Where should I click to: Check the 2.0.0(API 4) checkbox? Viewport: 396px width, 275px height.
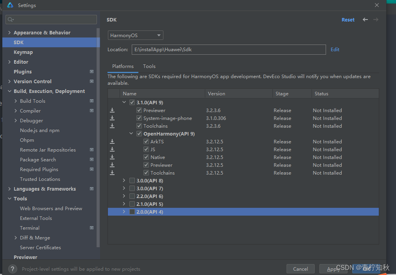coord(132,212)
